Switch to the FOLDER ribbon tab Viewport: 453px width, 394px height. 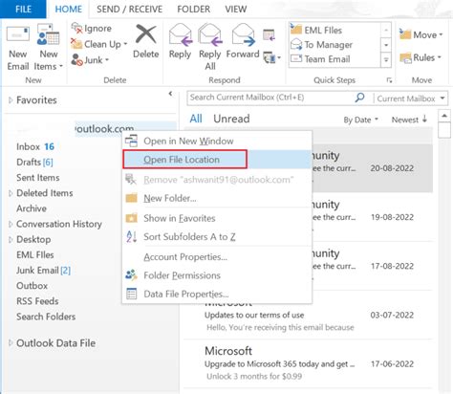tap(194, 9)
